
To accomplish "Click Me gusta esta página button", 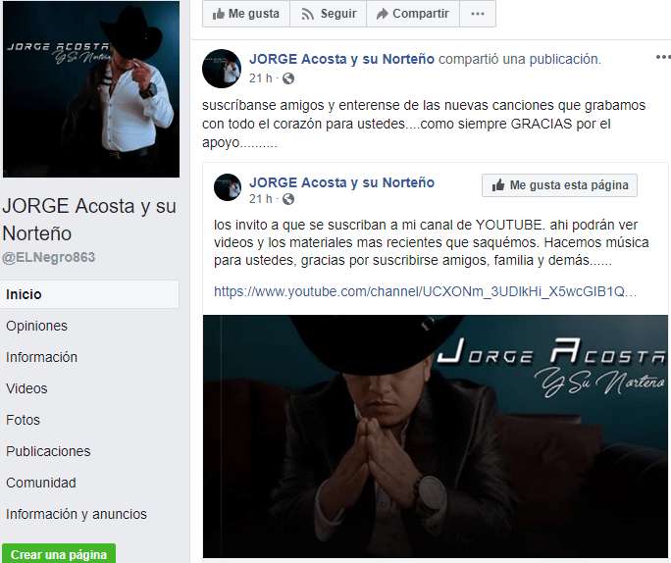I will pos(559,185).
